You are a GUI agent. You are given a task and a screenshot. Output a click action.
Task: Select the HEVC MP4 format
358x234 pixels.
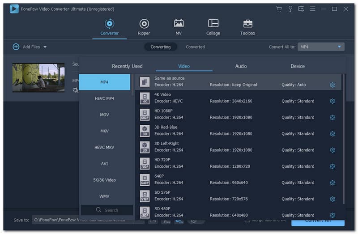(x=104, y=98)
